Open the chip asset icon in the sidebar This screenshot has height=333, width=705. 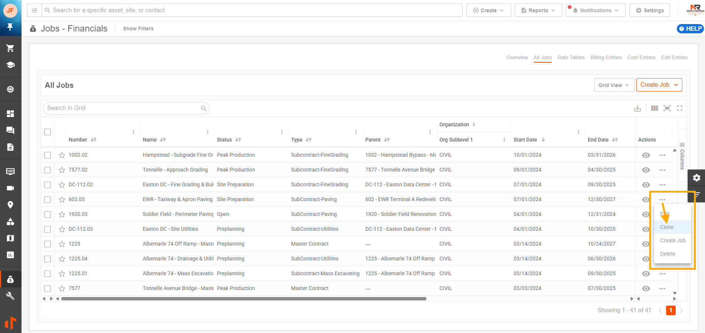coord(10,89)
